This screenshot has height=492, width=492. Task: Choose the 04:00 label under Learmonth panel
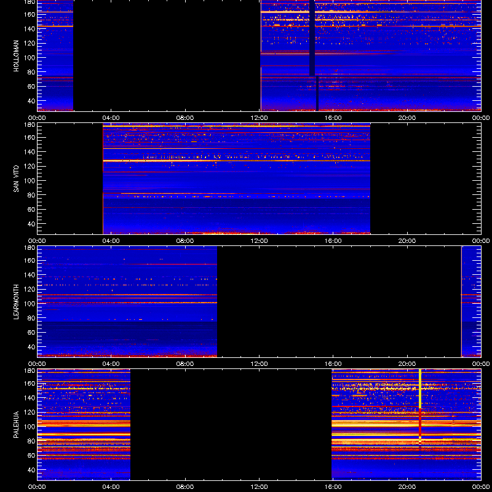click(x=111, y=364)
